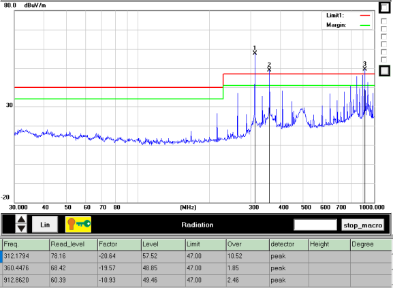Click the detector column header

[289, 244]
